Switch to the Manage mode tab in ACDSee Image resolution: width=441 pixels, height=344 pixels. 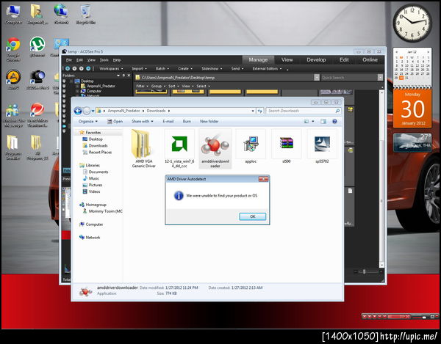pyautogui.click(x=258, y=59)
